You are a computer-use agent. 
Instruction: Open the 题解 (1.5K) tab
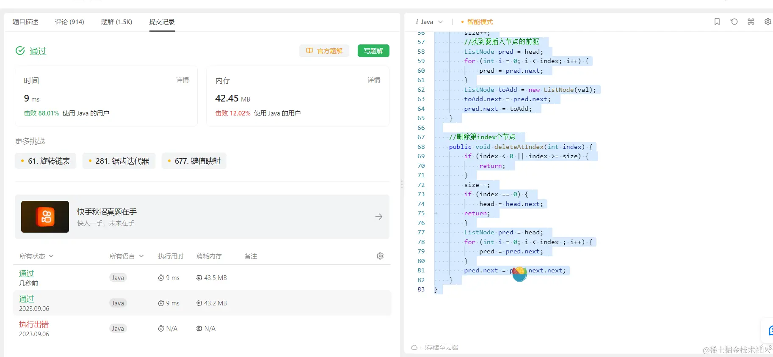(116, 22)
